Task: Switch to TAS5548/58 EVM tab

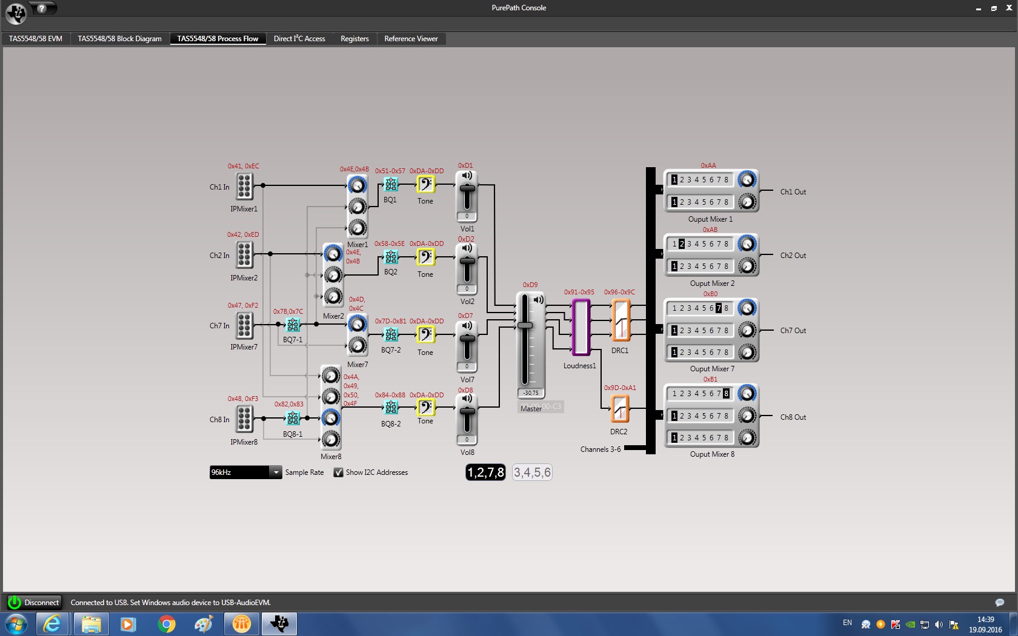Action: pyautogui.click(x=36, y=39)
